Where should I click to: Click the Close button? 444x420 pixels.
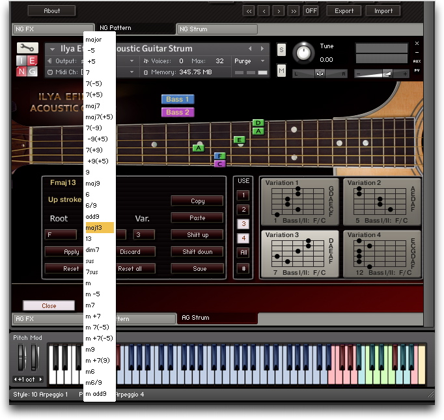(x=49, y=306)
